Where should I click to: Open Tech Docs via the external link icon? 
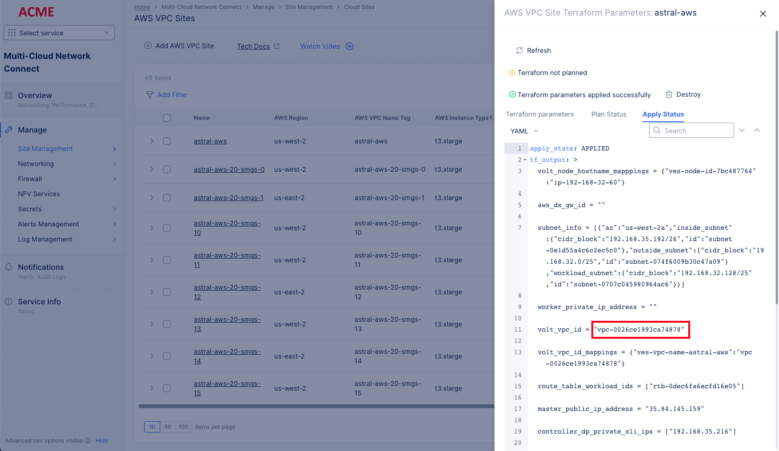277,46
